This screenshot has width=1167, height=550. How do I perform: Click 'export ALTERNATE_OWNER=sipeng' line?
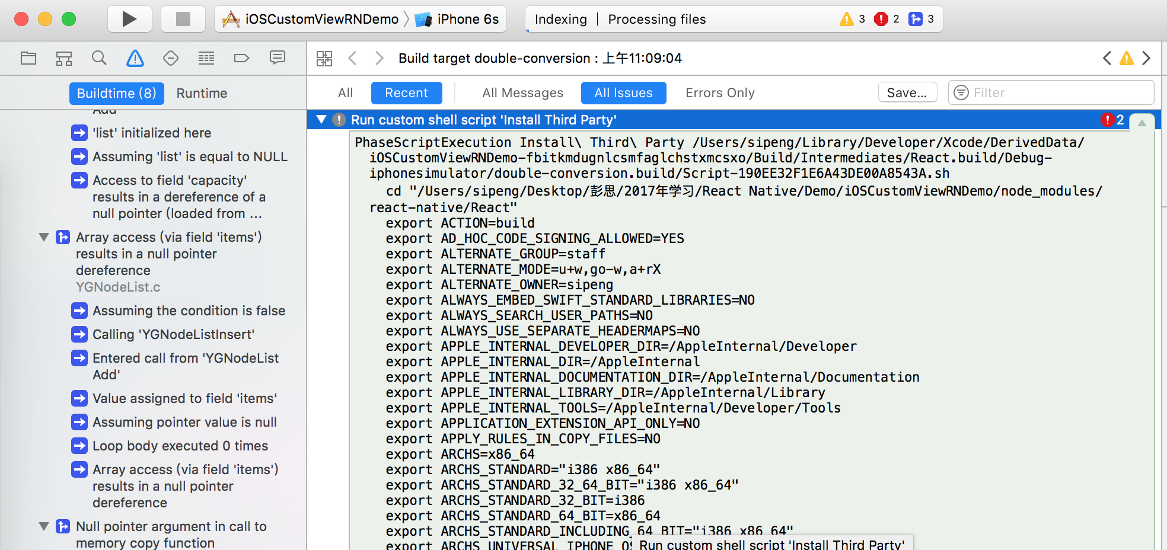tap(499, 284)
